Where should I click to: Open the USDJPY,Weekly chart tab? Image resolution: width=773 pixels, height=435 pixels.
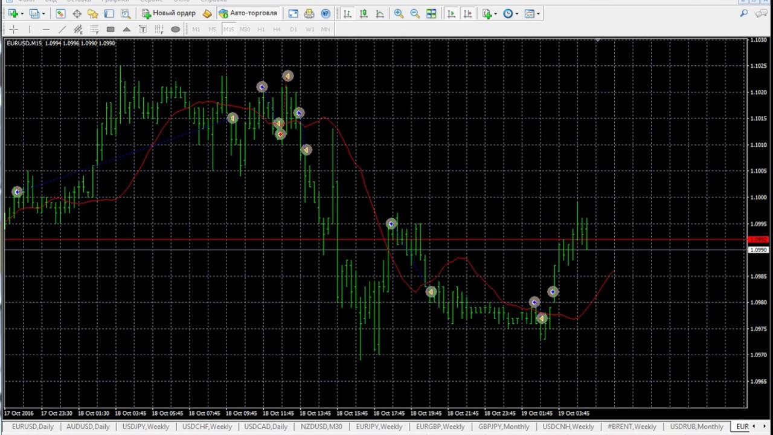coord(146,427)
